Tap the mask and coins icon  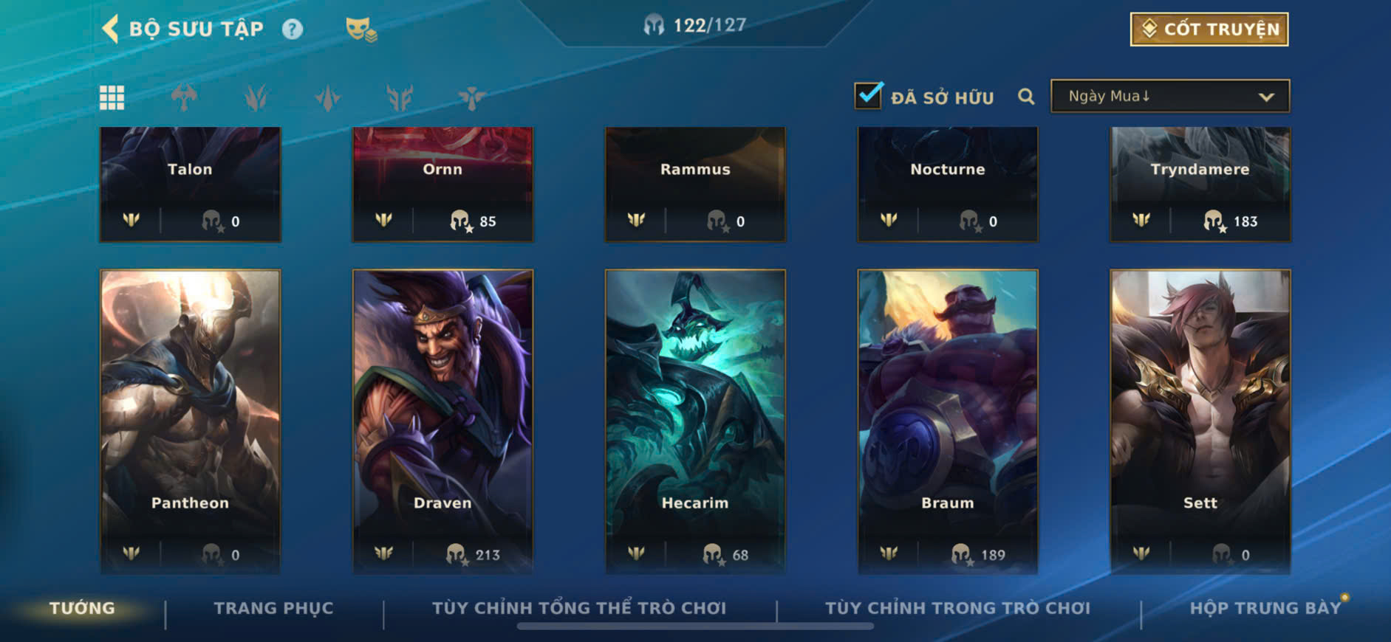[x=360, y=30]
